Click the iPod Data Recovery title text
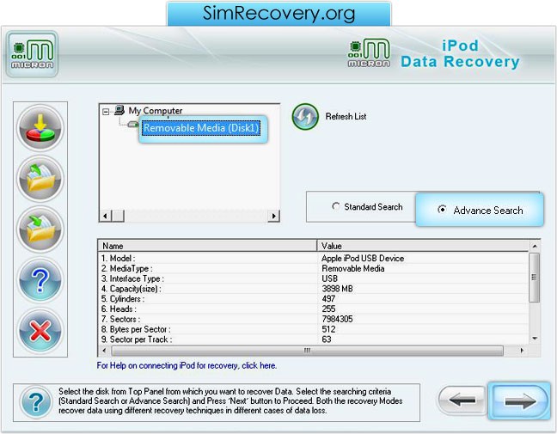Viewport: 557px width, 434px height. point(460,53)
